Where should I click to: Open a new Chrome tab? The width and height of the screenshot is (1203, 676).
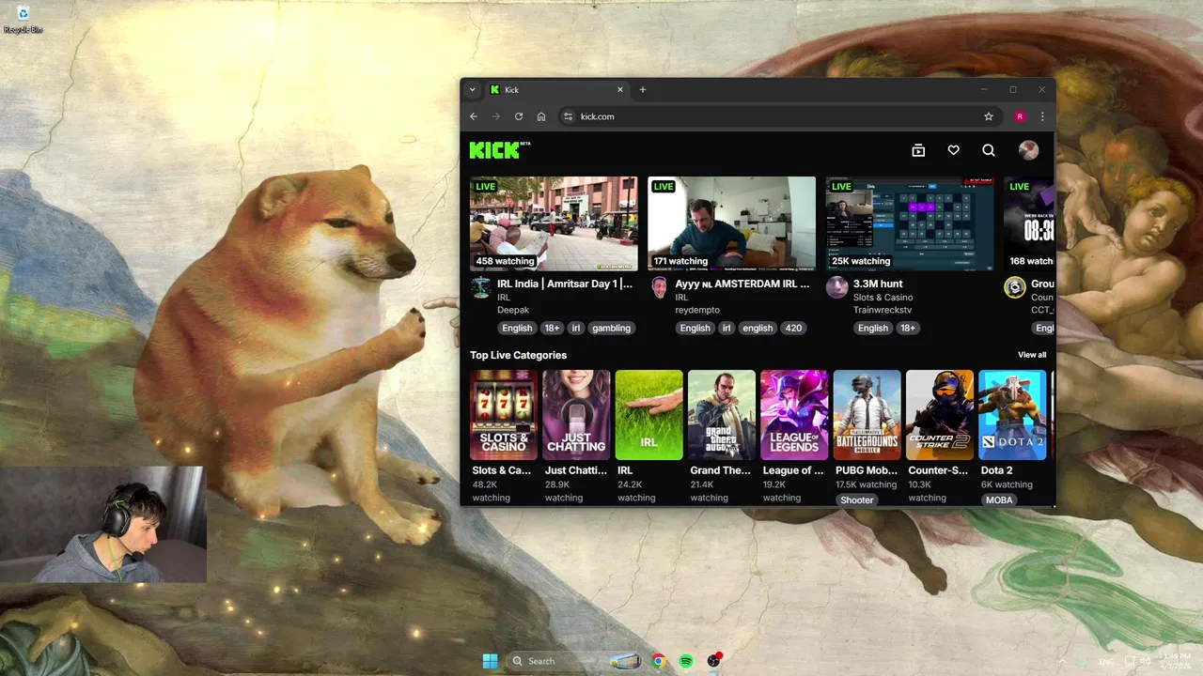[643, 90]
